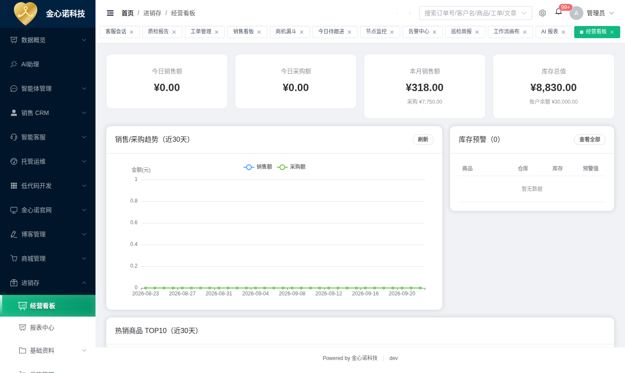Image resolution: width=625 pixels, height=373 pixels.
Task: Click the 智能体管理 chat bubble icon
Action: click(14, 88)
